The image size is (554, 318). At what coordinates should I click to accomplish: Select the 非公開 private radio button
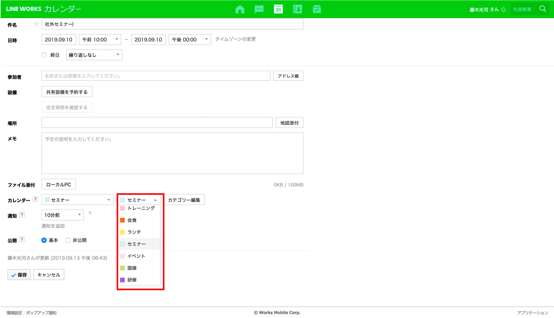(68, 240)
